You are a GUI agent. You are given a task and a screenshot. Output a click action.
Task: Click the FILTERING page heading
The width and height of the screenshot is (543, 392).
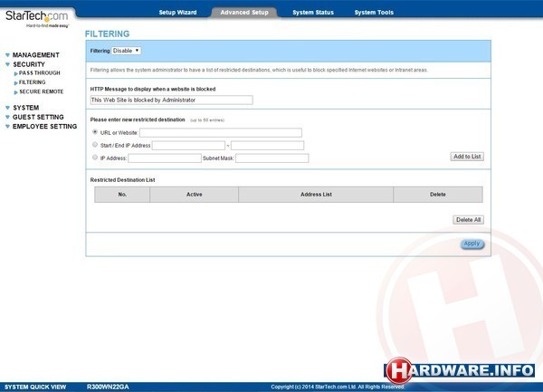click(x=108, y=33)
